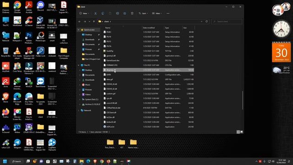Refresh the client folder
The height and width of the screenshot is (165, 293).
206,22
